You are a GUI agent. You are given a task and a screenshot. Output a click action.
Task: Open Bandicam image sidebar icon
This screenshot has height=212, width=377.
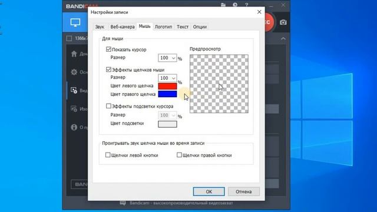(74, 108)
